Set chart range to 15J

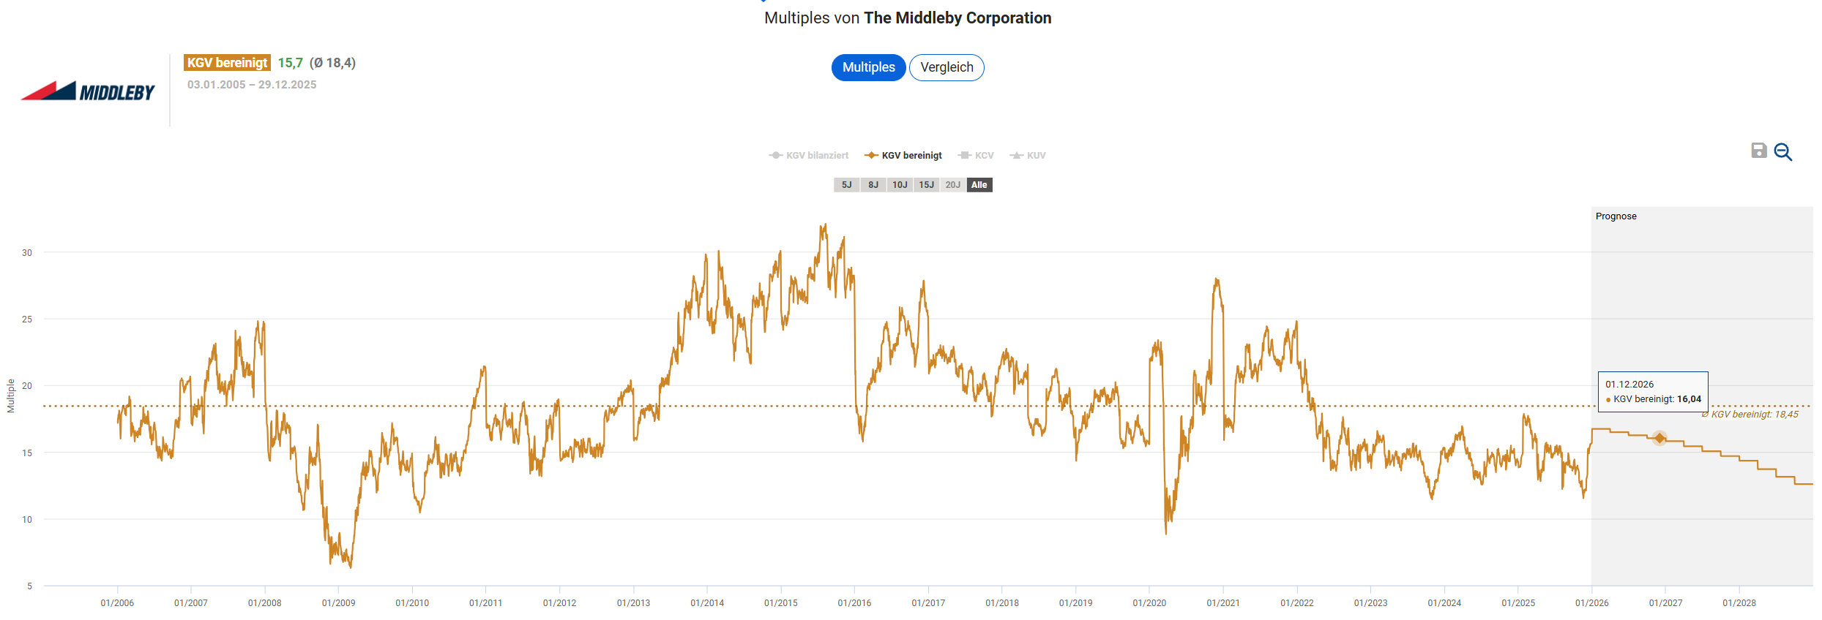(926, 185)
